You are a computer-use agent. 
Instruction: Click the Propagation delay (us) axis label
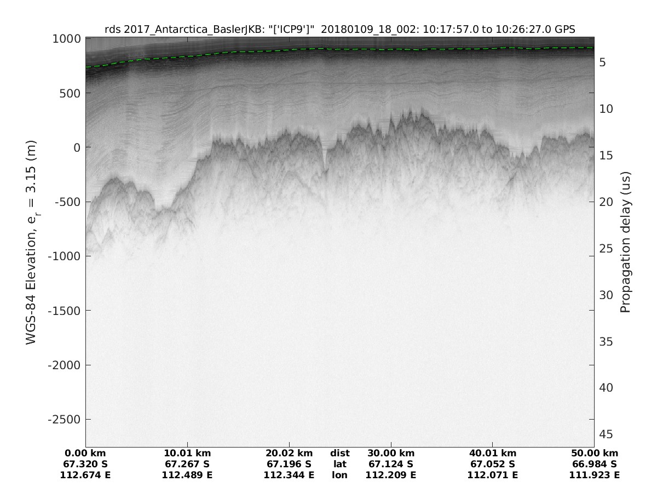coord(625,242)
